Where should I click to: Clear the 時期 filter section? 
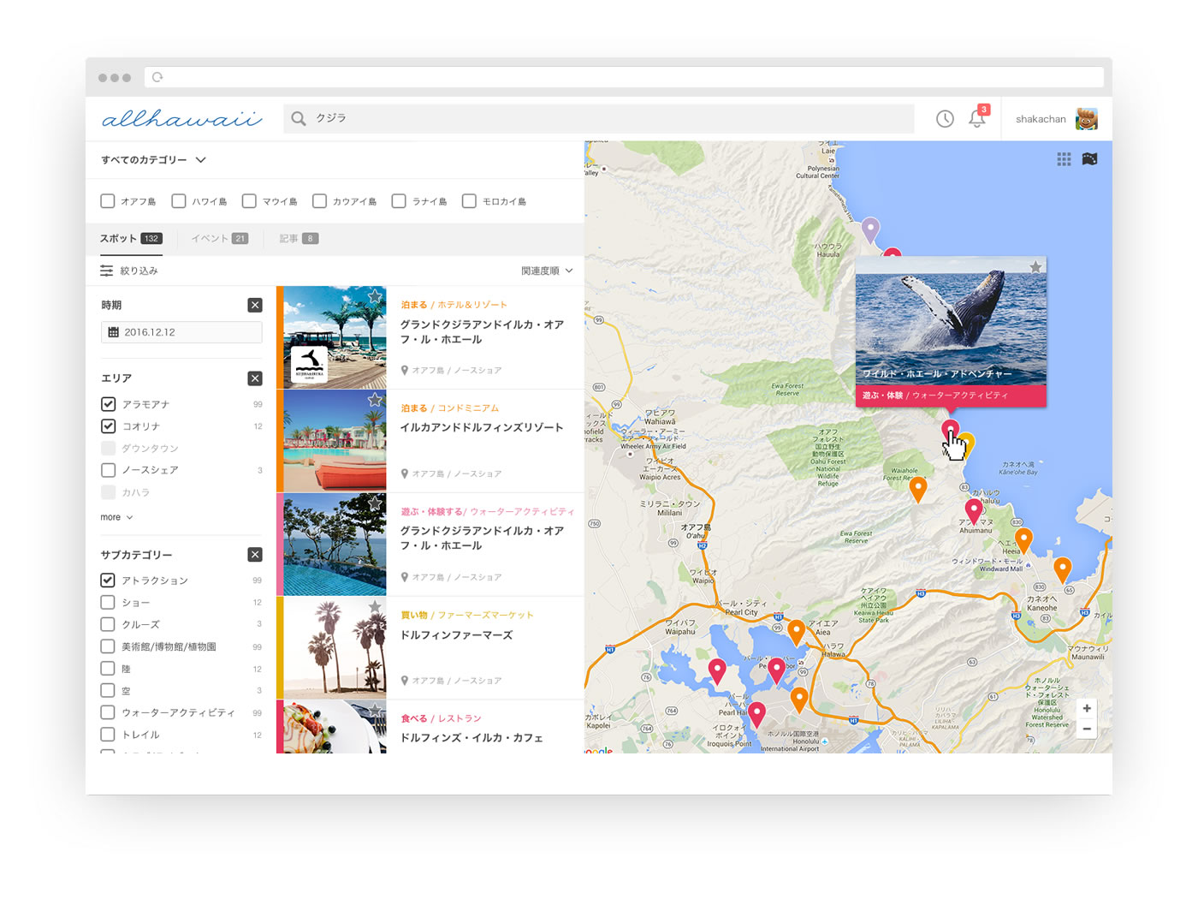pyautogui.click(x=255, y=305)
